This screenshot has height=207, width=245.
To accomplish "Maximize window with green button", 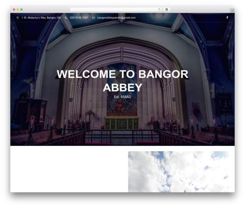I will pos(22,9).
